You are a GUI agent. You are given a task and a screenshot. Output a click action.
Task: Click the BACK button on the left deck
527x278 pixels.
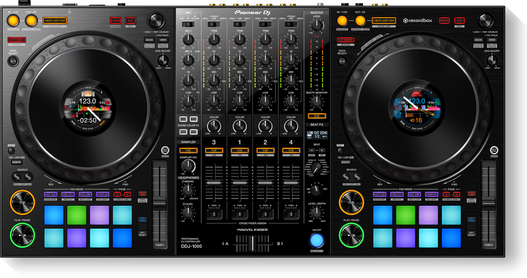coord(149,40)
